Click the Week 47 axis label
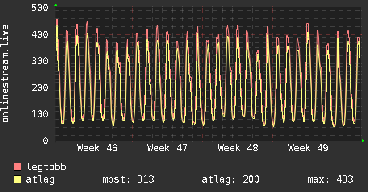 [x=167, y=148]
